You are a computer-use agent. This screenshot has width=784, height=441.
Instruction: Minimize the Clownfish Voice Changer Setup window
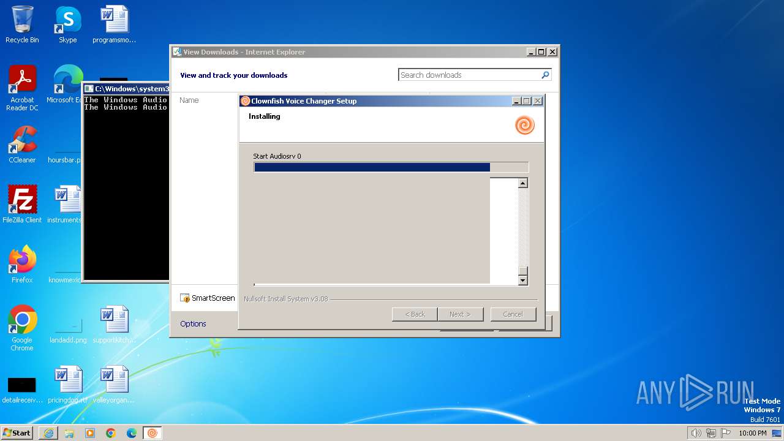pyautogui.click(x=516, y=101)
